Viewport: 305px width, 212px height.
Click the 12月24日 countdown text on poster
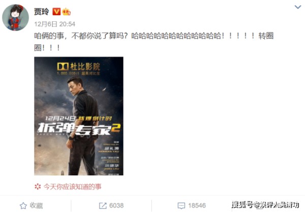coord(60,118)
